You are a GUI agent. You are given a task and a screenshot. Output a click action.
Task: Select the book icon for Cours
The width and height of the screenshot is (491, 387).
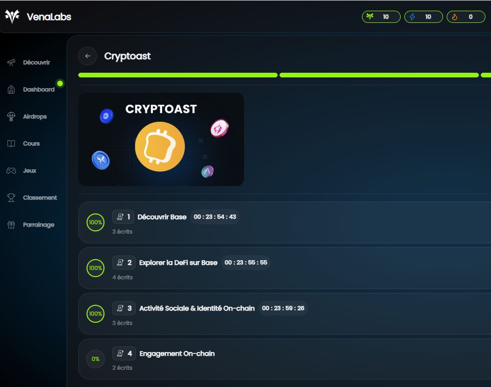[x=11, y=143]
